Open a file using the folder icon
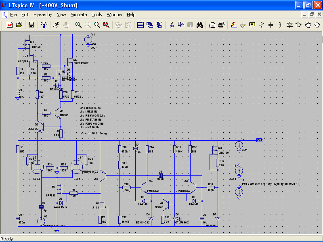The width and height of the screenshot is (323, 242). (19, 25)
